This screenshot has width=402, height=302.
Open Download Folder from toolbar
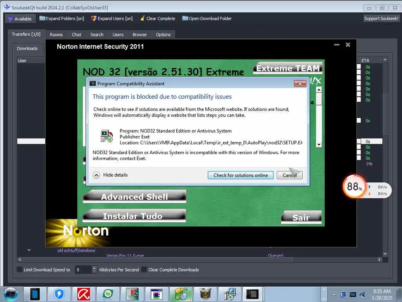coord(207,18)
